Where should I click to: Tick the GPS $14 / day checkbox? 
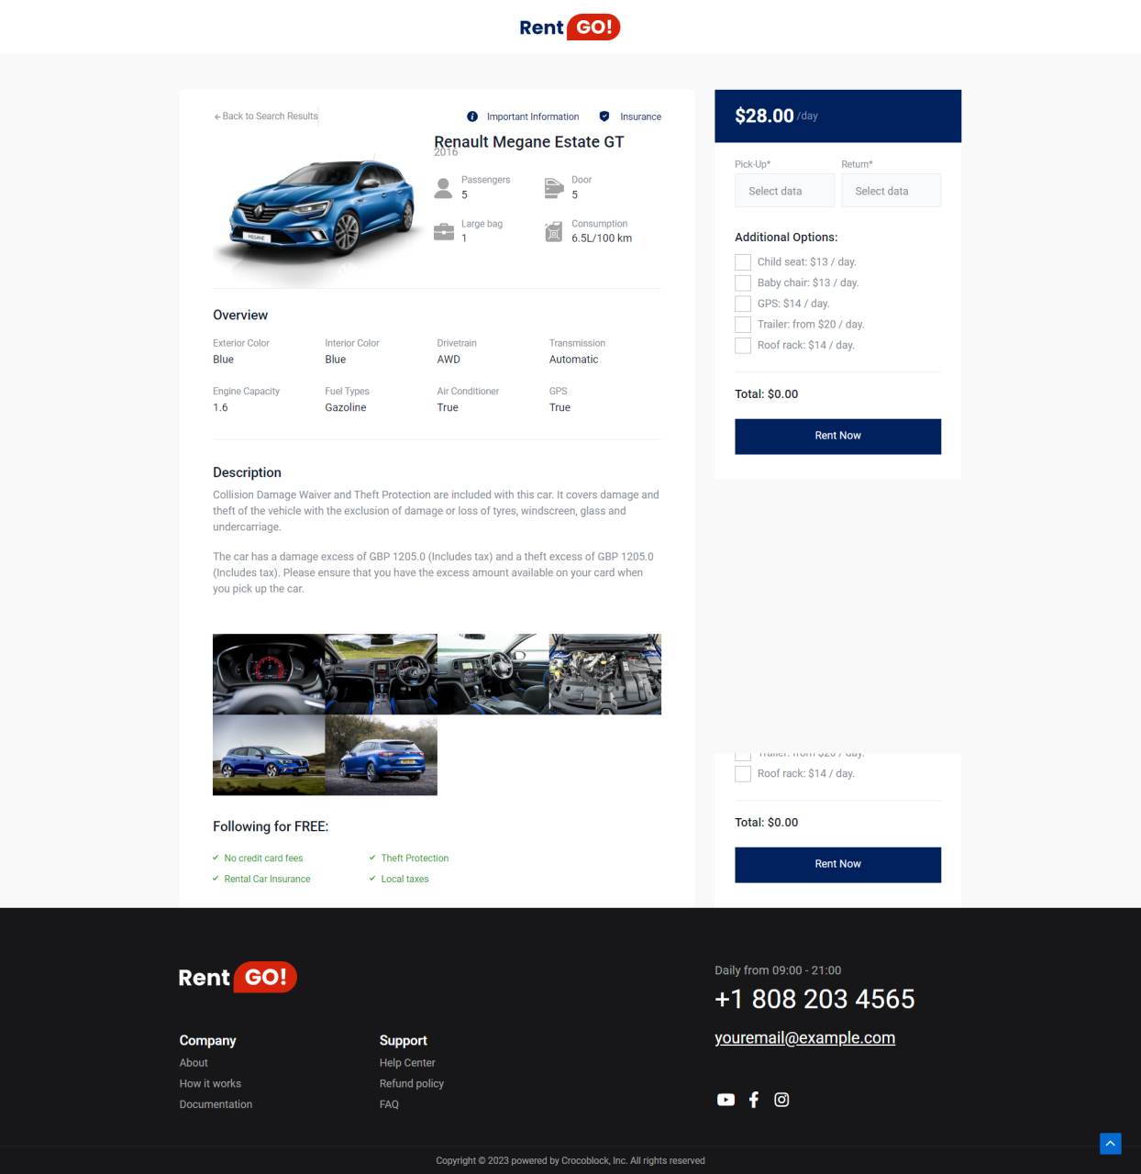tap(743, 304)
